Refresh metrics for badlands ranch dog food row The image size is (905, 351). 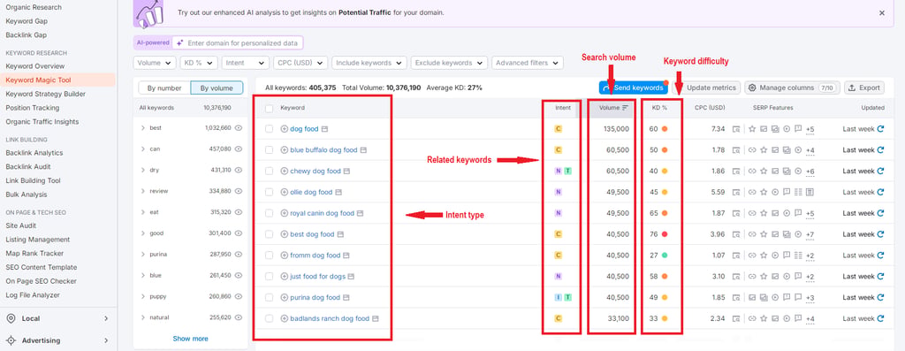pyautogui.click(x=880, y=318)
